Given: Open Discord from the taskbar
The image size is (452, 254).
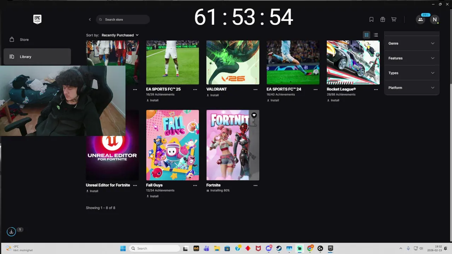Looking at the screenshot, I should point(269,248).
